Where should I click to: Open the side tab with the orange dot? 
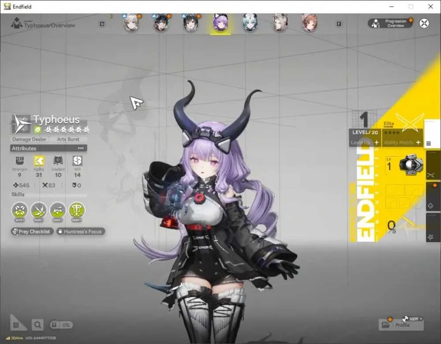click(x=433, y=196)
